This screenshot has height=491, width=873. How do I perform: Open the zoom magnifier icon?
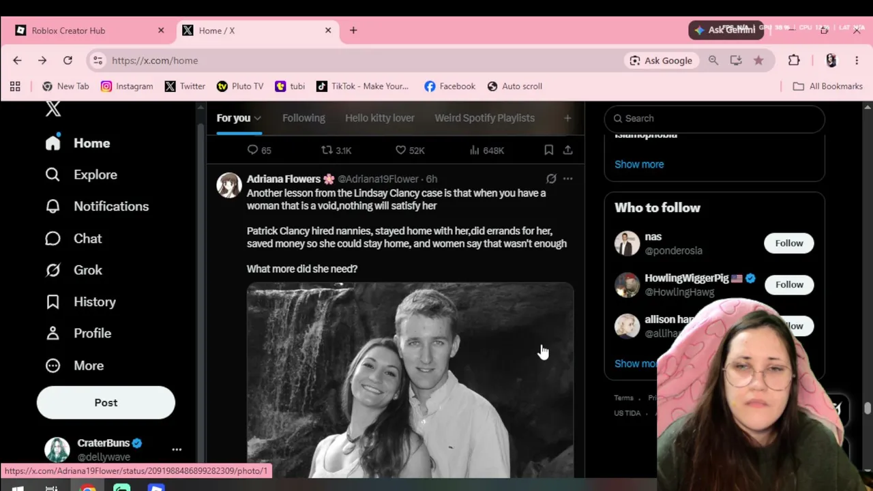pos(713,61)
